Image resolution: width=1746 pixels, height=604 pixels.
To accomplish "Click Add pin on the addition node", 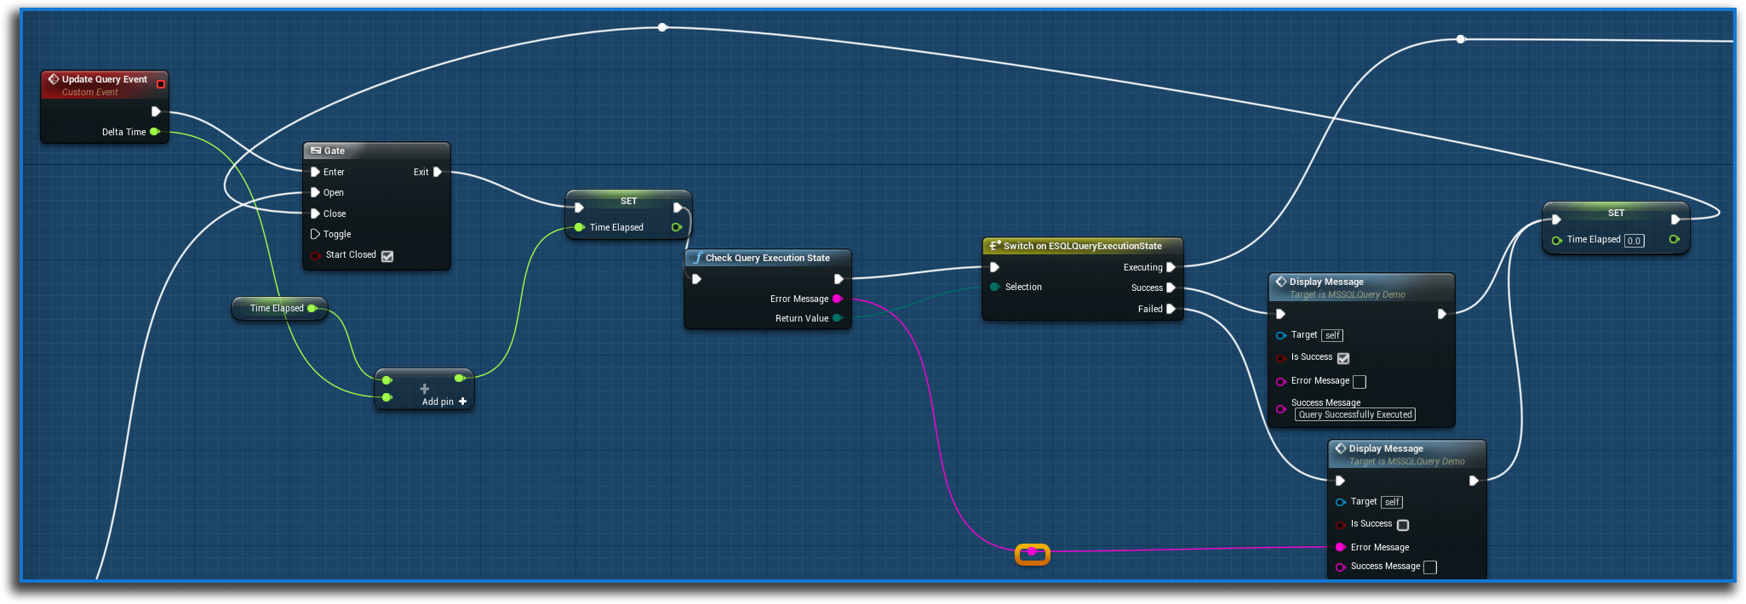I will click(444, 402).
